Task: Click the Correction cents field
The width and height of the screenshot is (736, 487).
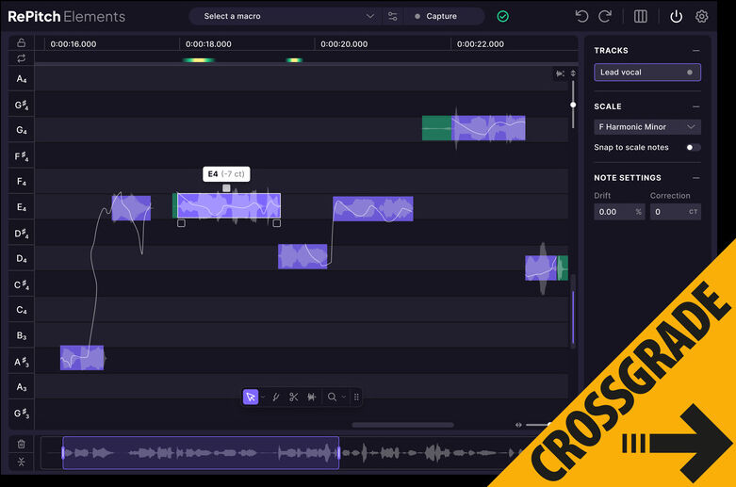Action: [676, 212]
